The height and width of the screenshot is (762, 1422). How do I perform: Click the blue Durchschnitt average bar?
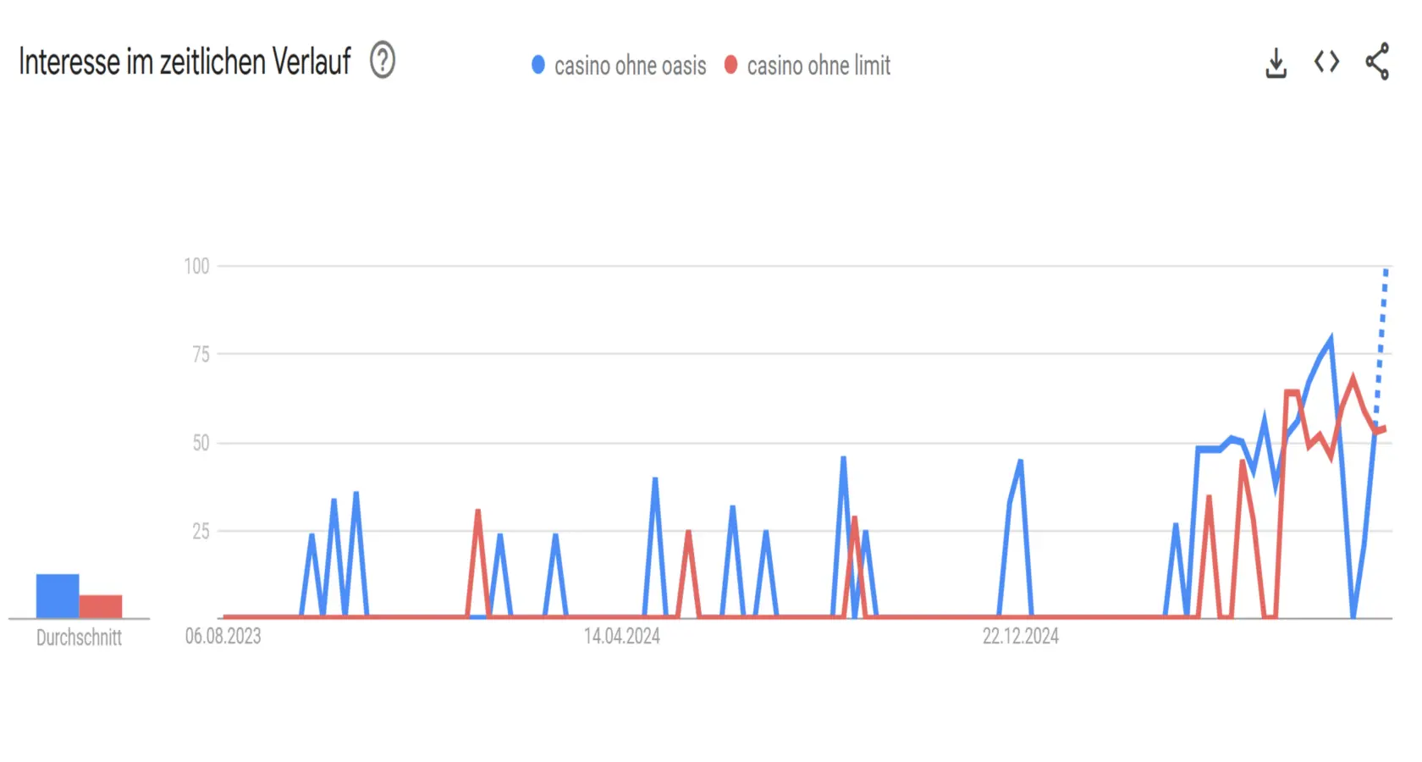click(x=58, y=596)
